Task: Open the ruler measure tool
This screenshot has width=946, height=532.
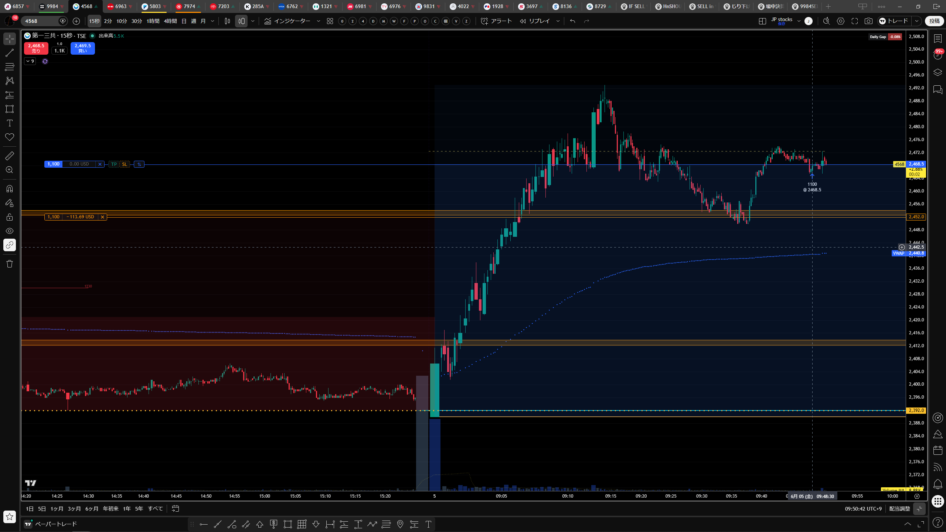Action: 10,156
